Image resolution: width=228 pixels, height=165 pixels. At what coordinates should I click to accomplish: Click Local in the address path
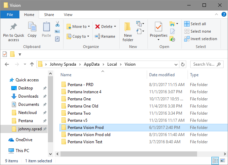click(112, 64)
